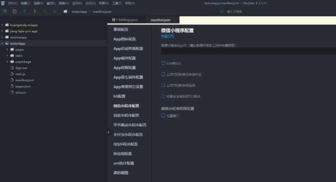Click the jiang-fujia-pro-app folder icon
336x182 pixels.
(x=7, y=31)
